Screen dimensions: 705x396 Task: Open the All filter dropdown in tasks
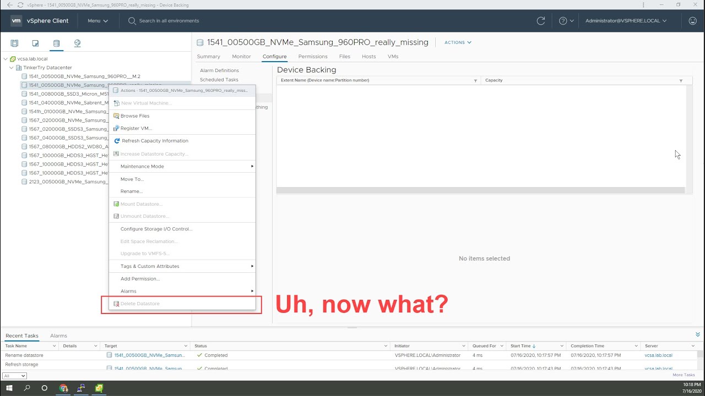coord(14,376)
